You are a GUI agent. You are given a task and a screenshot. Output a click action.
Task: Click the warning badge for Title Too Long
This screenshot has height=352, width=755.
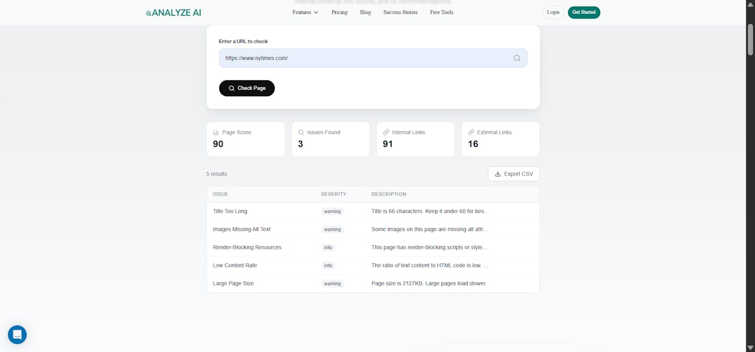[332, 211]
